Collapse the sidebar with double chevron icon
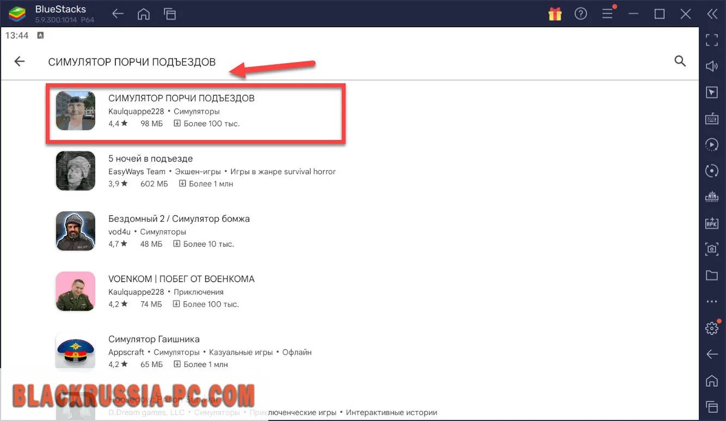 pos(712,14)
